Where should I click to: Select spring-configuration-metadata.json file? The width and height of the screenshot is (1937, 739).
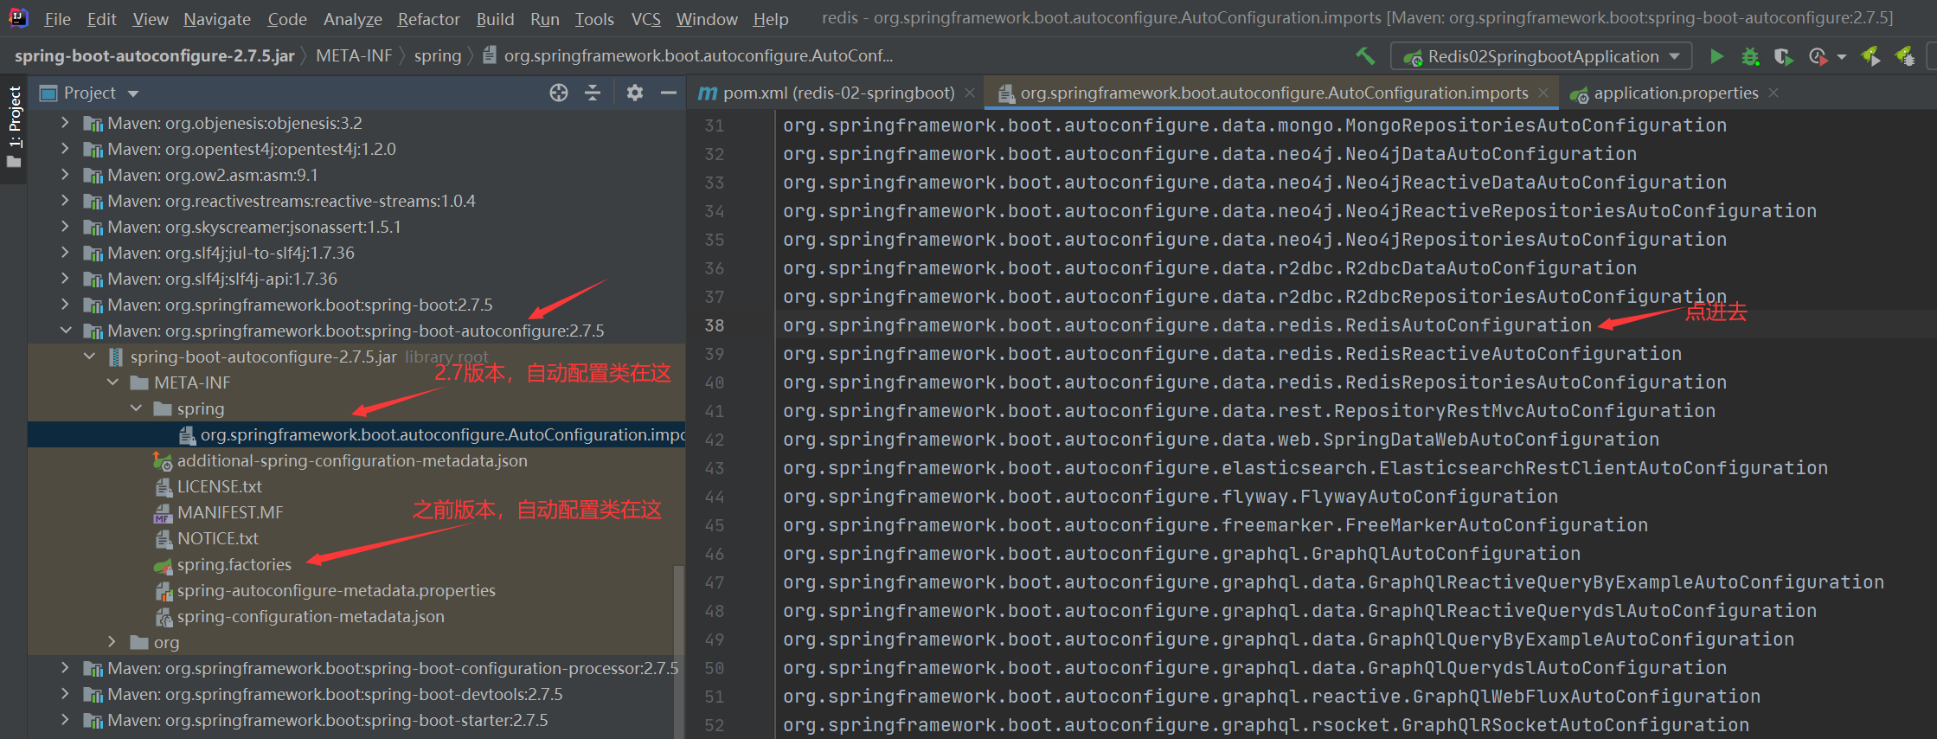click(x=310, y=616)
